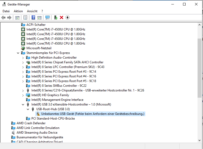Screen dimensions: 203x149
Task: Click the USB icon of USB-erweiterter Hostcontroller Nr. 1
Action: [x=28, y=90]
